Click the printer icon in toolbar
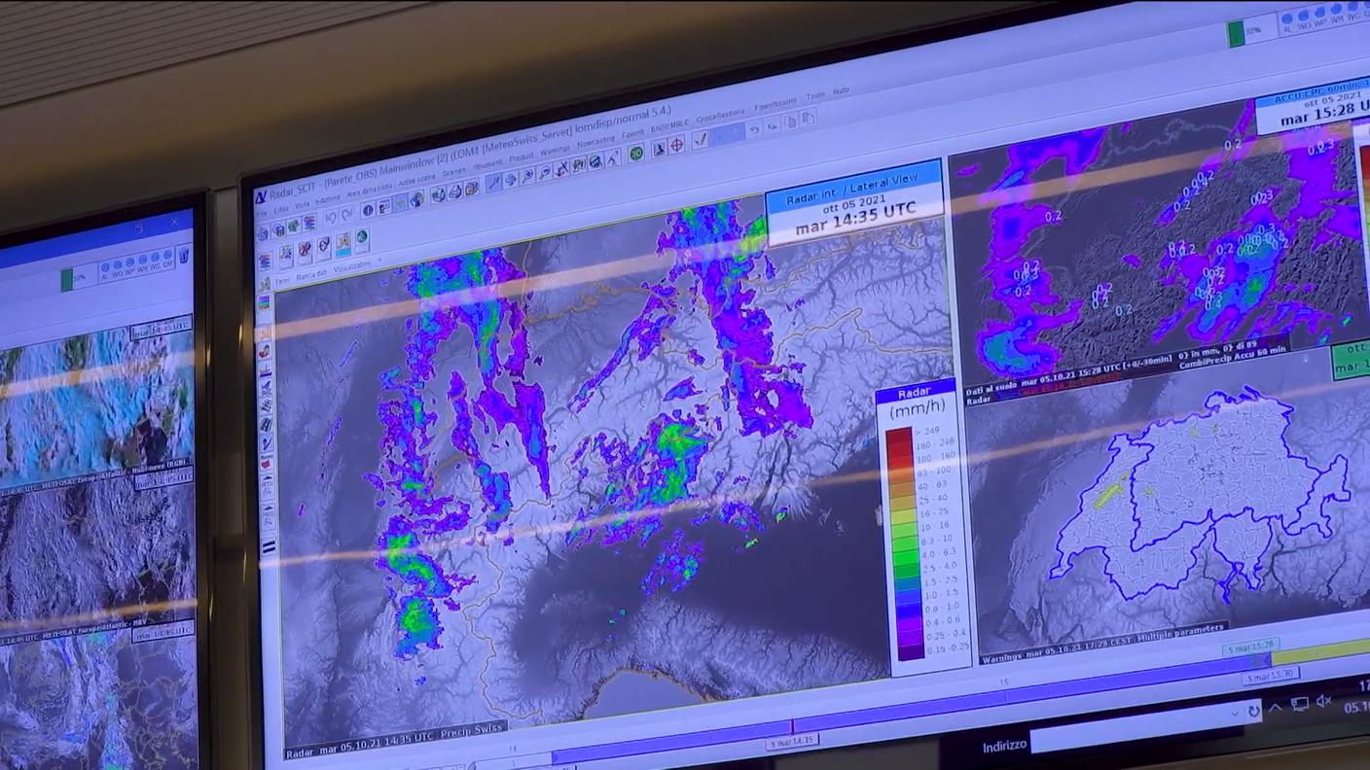This screenshot has height=770, width=1370. click(x=454, y=192)
